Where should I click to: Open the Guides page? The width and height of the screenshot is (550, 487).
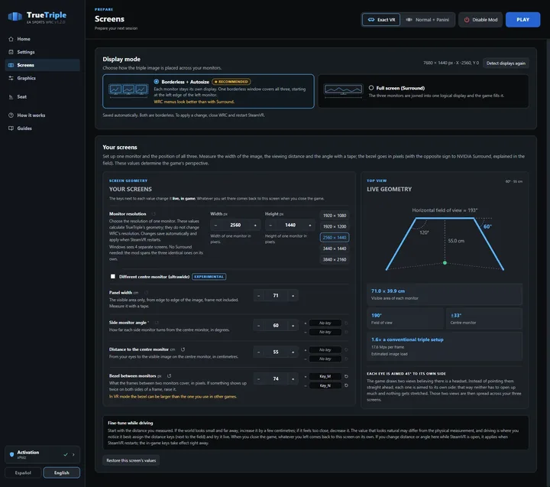click(x=43, y=128)
